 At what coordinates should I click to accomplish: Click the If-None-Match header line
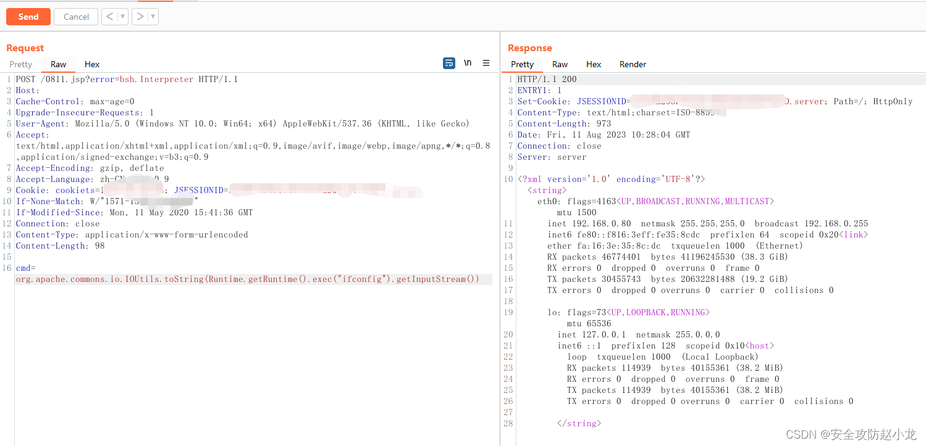pos(107,201)
